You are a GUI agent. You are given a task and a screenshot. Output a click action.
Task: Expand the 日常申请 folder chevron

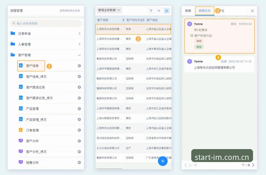click(x=79, y=34)
